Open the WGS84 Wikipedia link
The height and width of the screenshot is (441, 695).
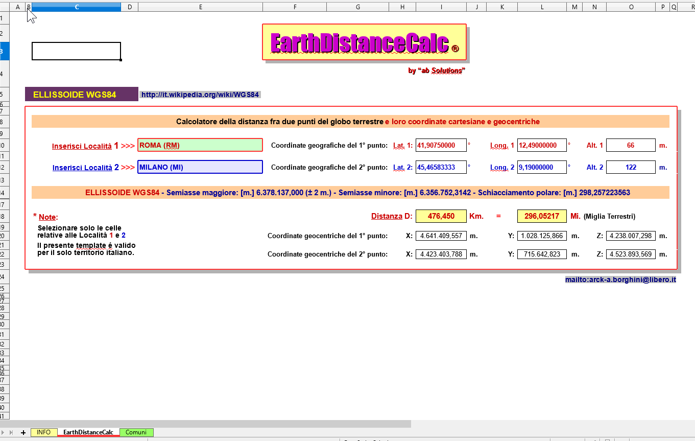[x=200, y=95]
